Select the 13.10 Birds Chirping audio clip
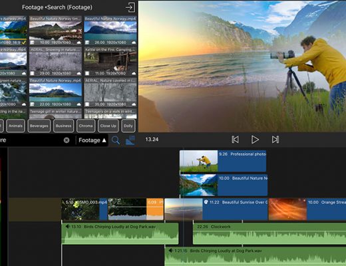The height and width of the screenshot is (266, 346). point(120,234)
